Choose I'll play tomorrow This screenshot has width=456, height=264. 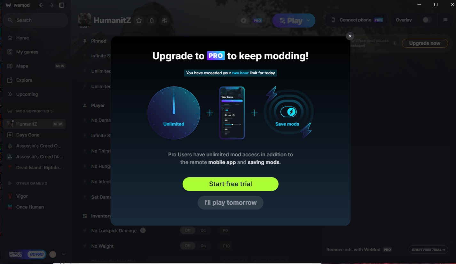coord(231,202)
